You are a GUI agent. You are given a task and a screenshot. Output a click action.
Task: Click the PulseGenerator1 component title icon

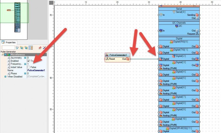click(x=107, y=55)
